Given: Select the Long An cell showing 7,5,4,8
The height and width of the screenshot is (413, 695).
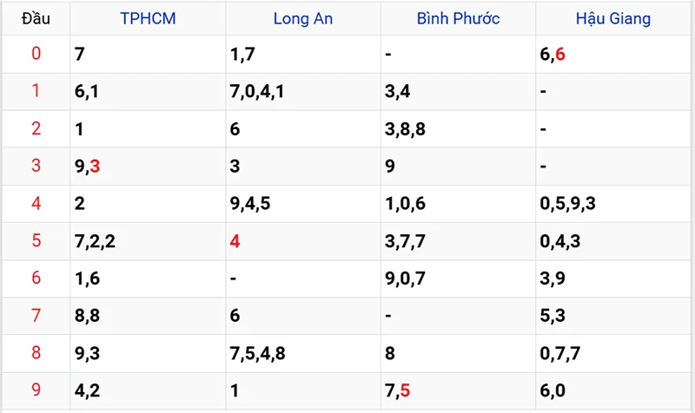Looking at the screenshot, I should (x=257, y=353).
